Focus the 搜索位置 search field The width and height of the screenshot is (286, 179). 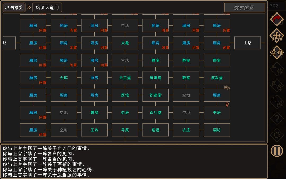(244, 7)
